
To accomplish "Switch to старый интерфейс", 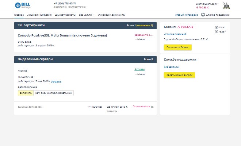I will coord(187,15).
